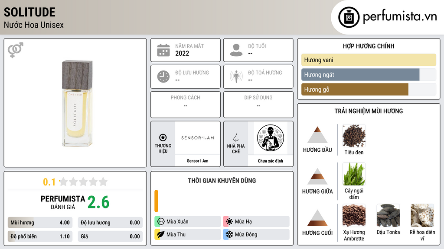Image resolution: width=444 pixels, height=249 pixels.
Task: Click the perfumista.vn site name
Action: tap(400, 16)
